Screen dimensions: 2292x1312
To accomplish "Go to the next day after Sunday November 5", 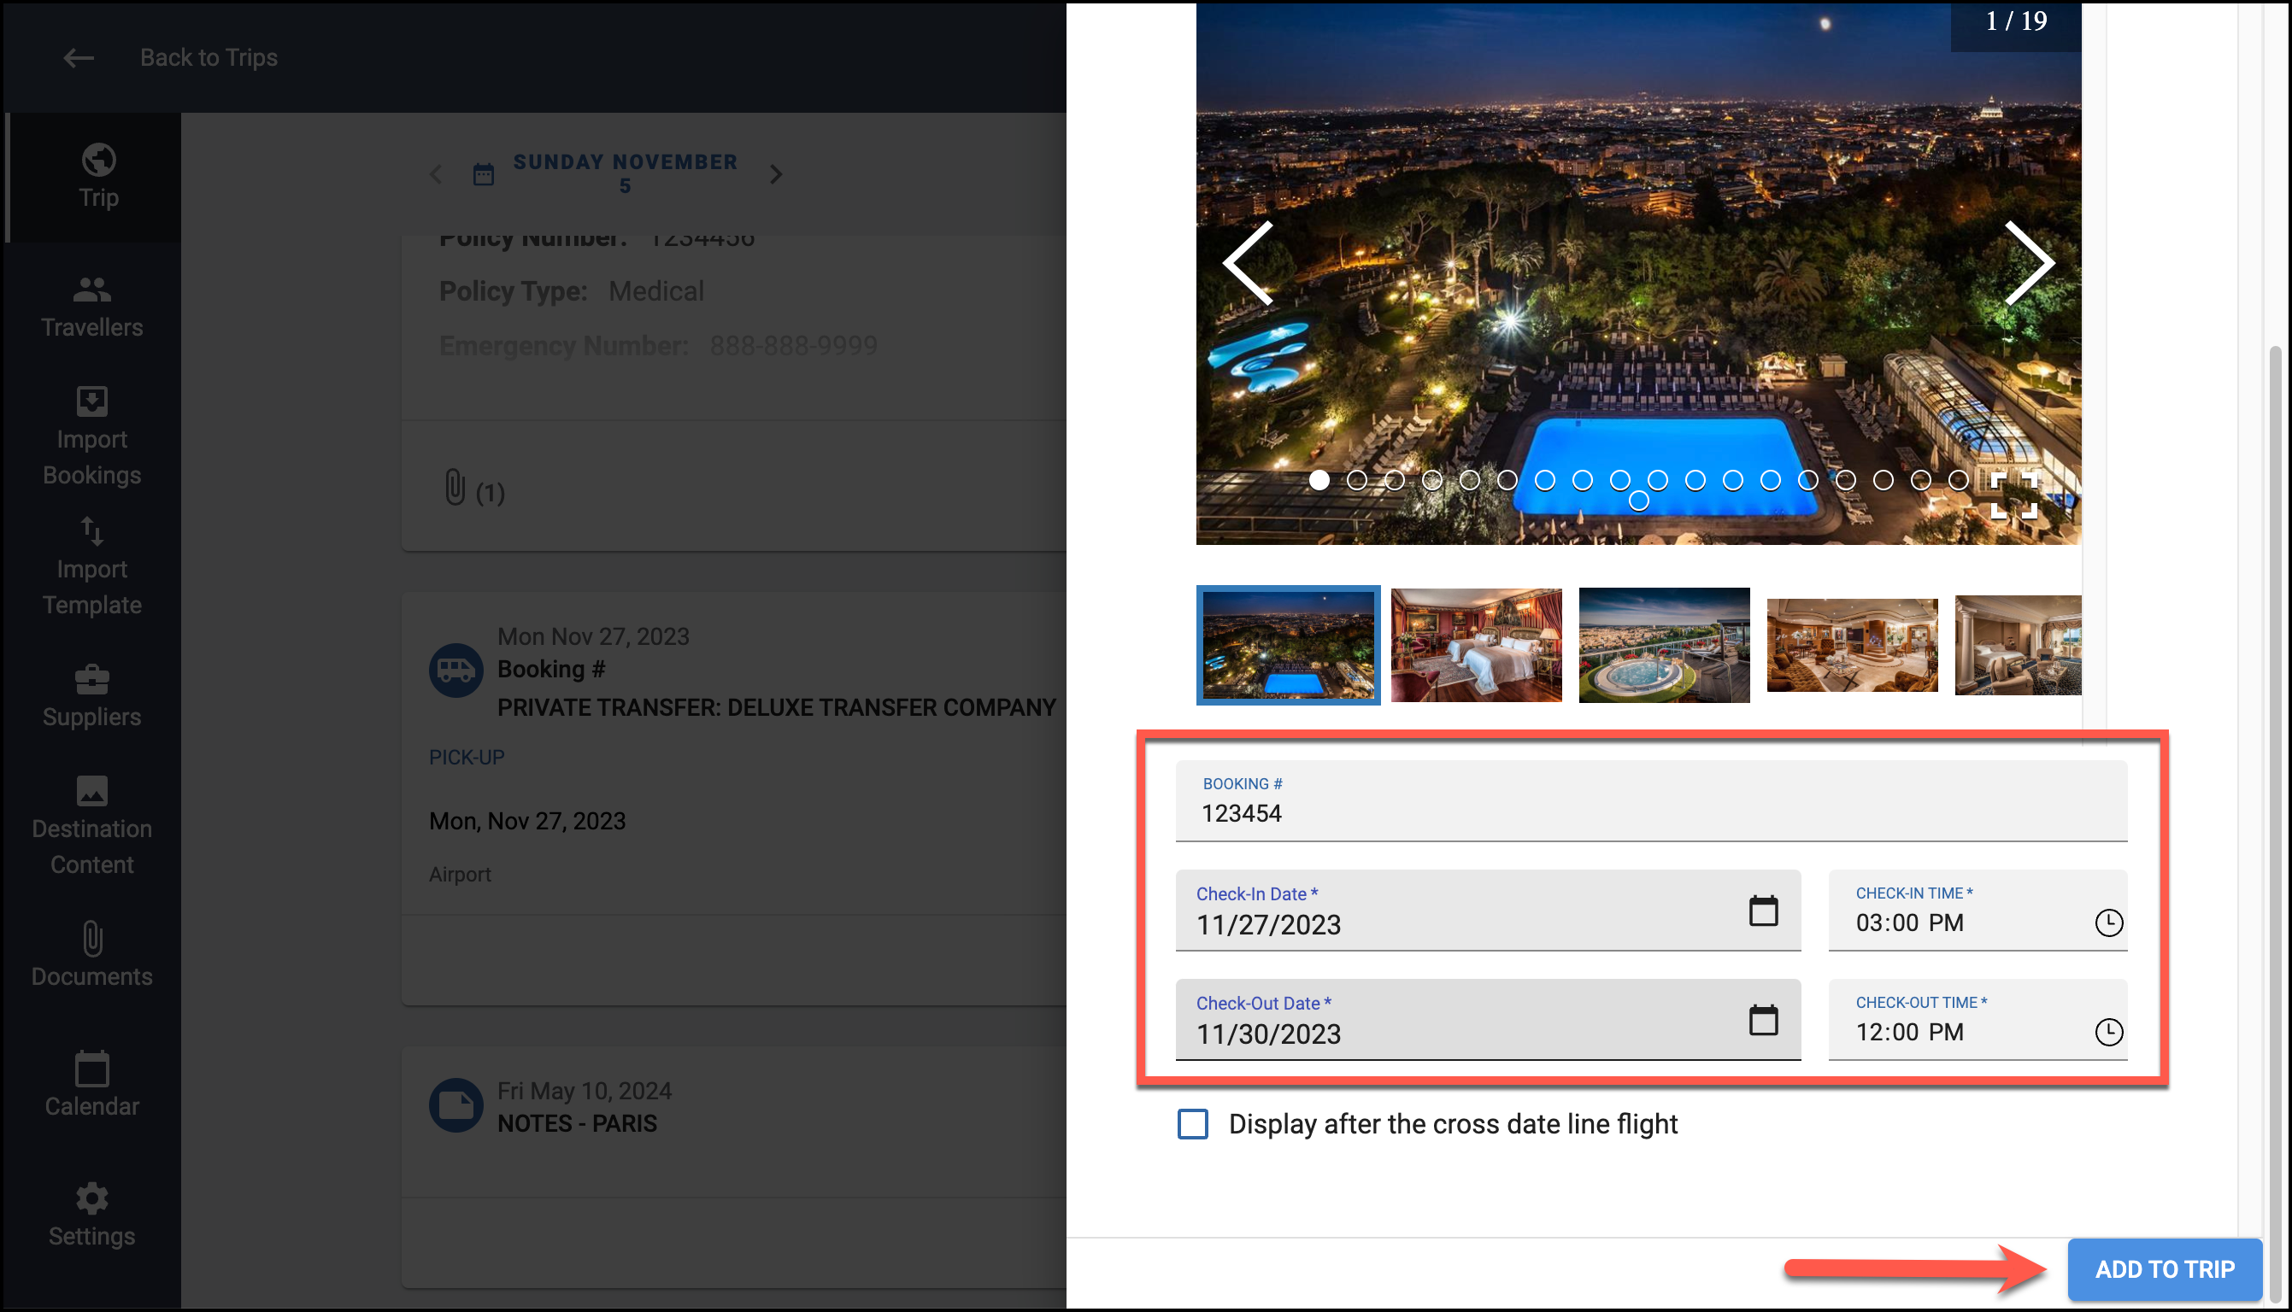I will [x=776, y=174].
